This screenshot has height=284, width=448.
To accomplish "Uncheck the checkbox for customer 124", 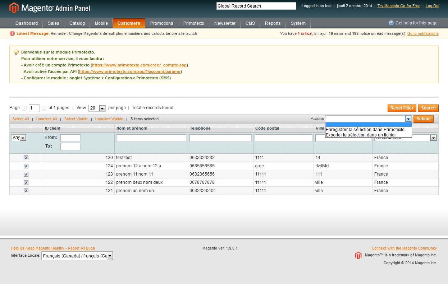I will click(26, 166).
